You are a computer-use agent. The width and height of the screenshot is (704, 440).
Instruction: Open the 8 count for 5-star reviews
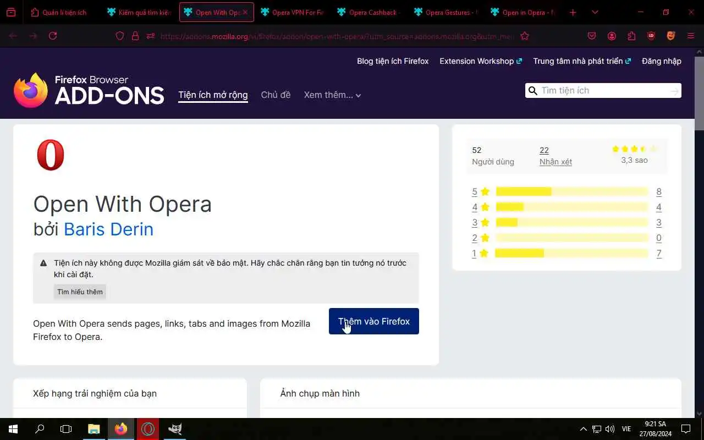(659, 191)
